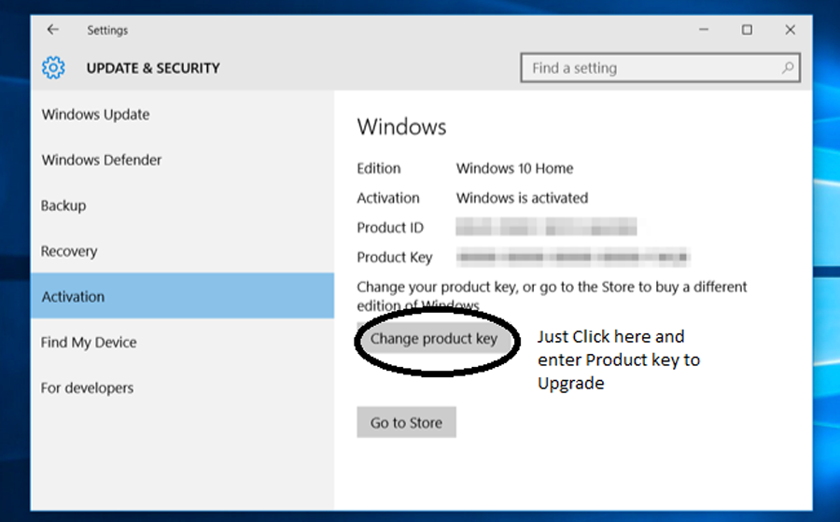The image size is (840, 522).
Task: Click the UPDATE & SECURITY title
Action: point(153,68)
